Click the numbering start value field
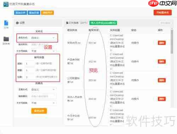This screenshot has height=134, width=177. (x=29, y=63)
